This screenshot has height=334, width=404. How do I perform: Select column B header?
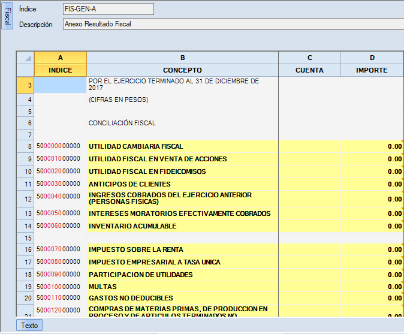click(182, 58)
